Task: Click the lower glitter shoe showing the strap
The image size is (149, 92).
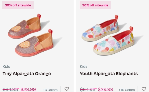Action: pos(34,43)
